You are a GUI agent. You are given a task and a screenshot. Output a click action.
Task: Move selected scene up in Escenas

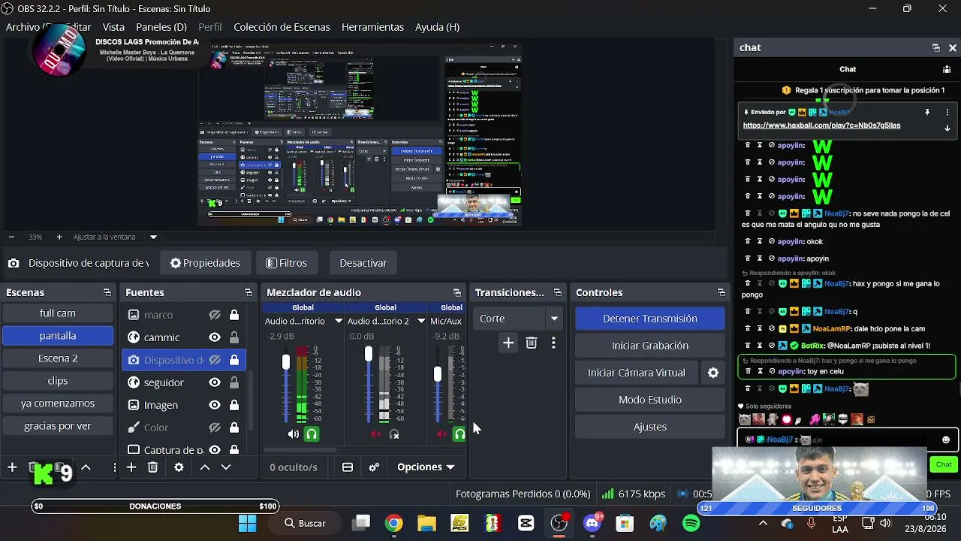click(86, 467)
